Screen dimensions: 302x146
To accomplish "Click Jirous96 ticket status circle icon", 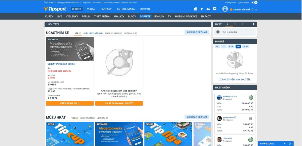I will point(250,139).
